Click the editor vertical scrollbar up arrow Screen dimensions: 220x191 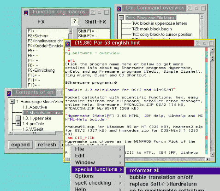(x=212, y=50)
